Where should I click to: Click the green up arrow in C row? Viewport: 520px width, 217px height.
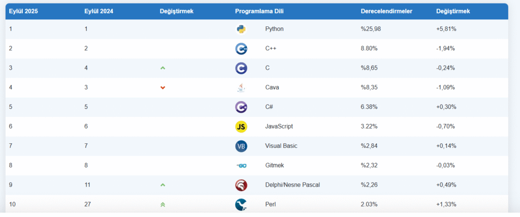(x=162, y=68)
